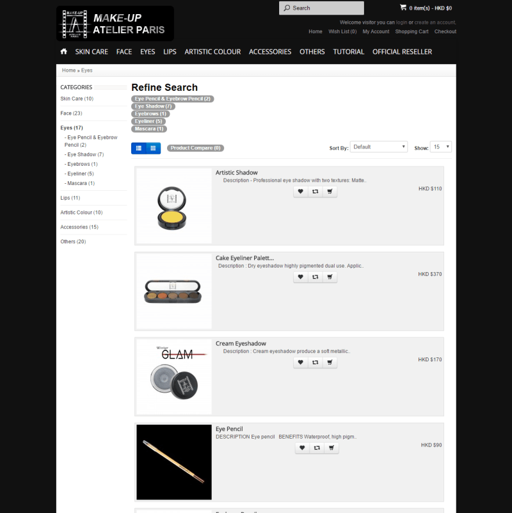Add Cream Eyeshadow to cart
Screen dimensions: 512x513
[330, 362]
